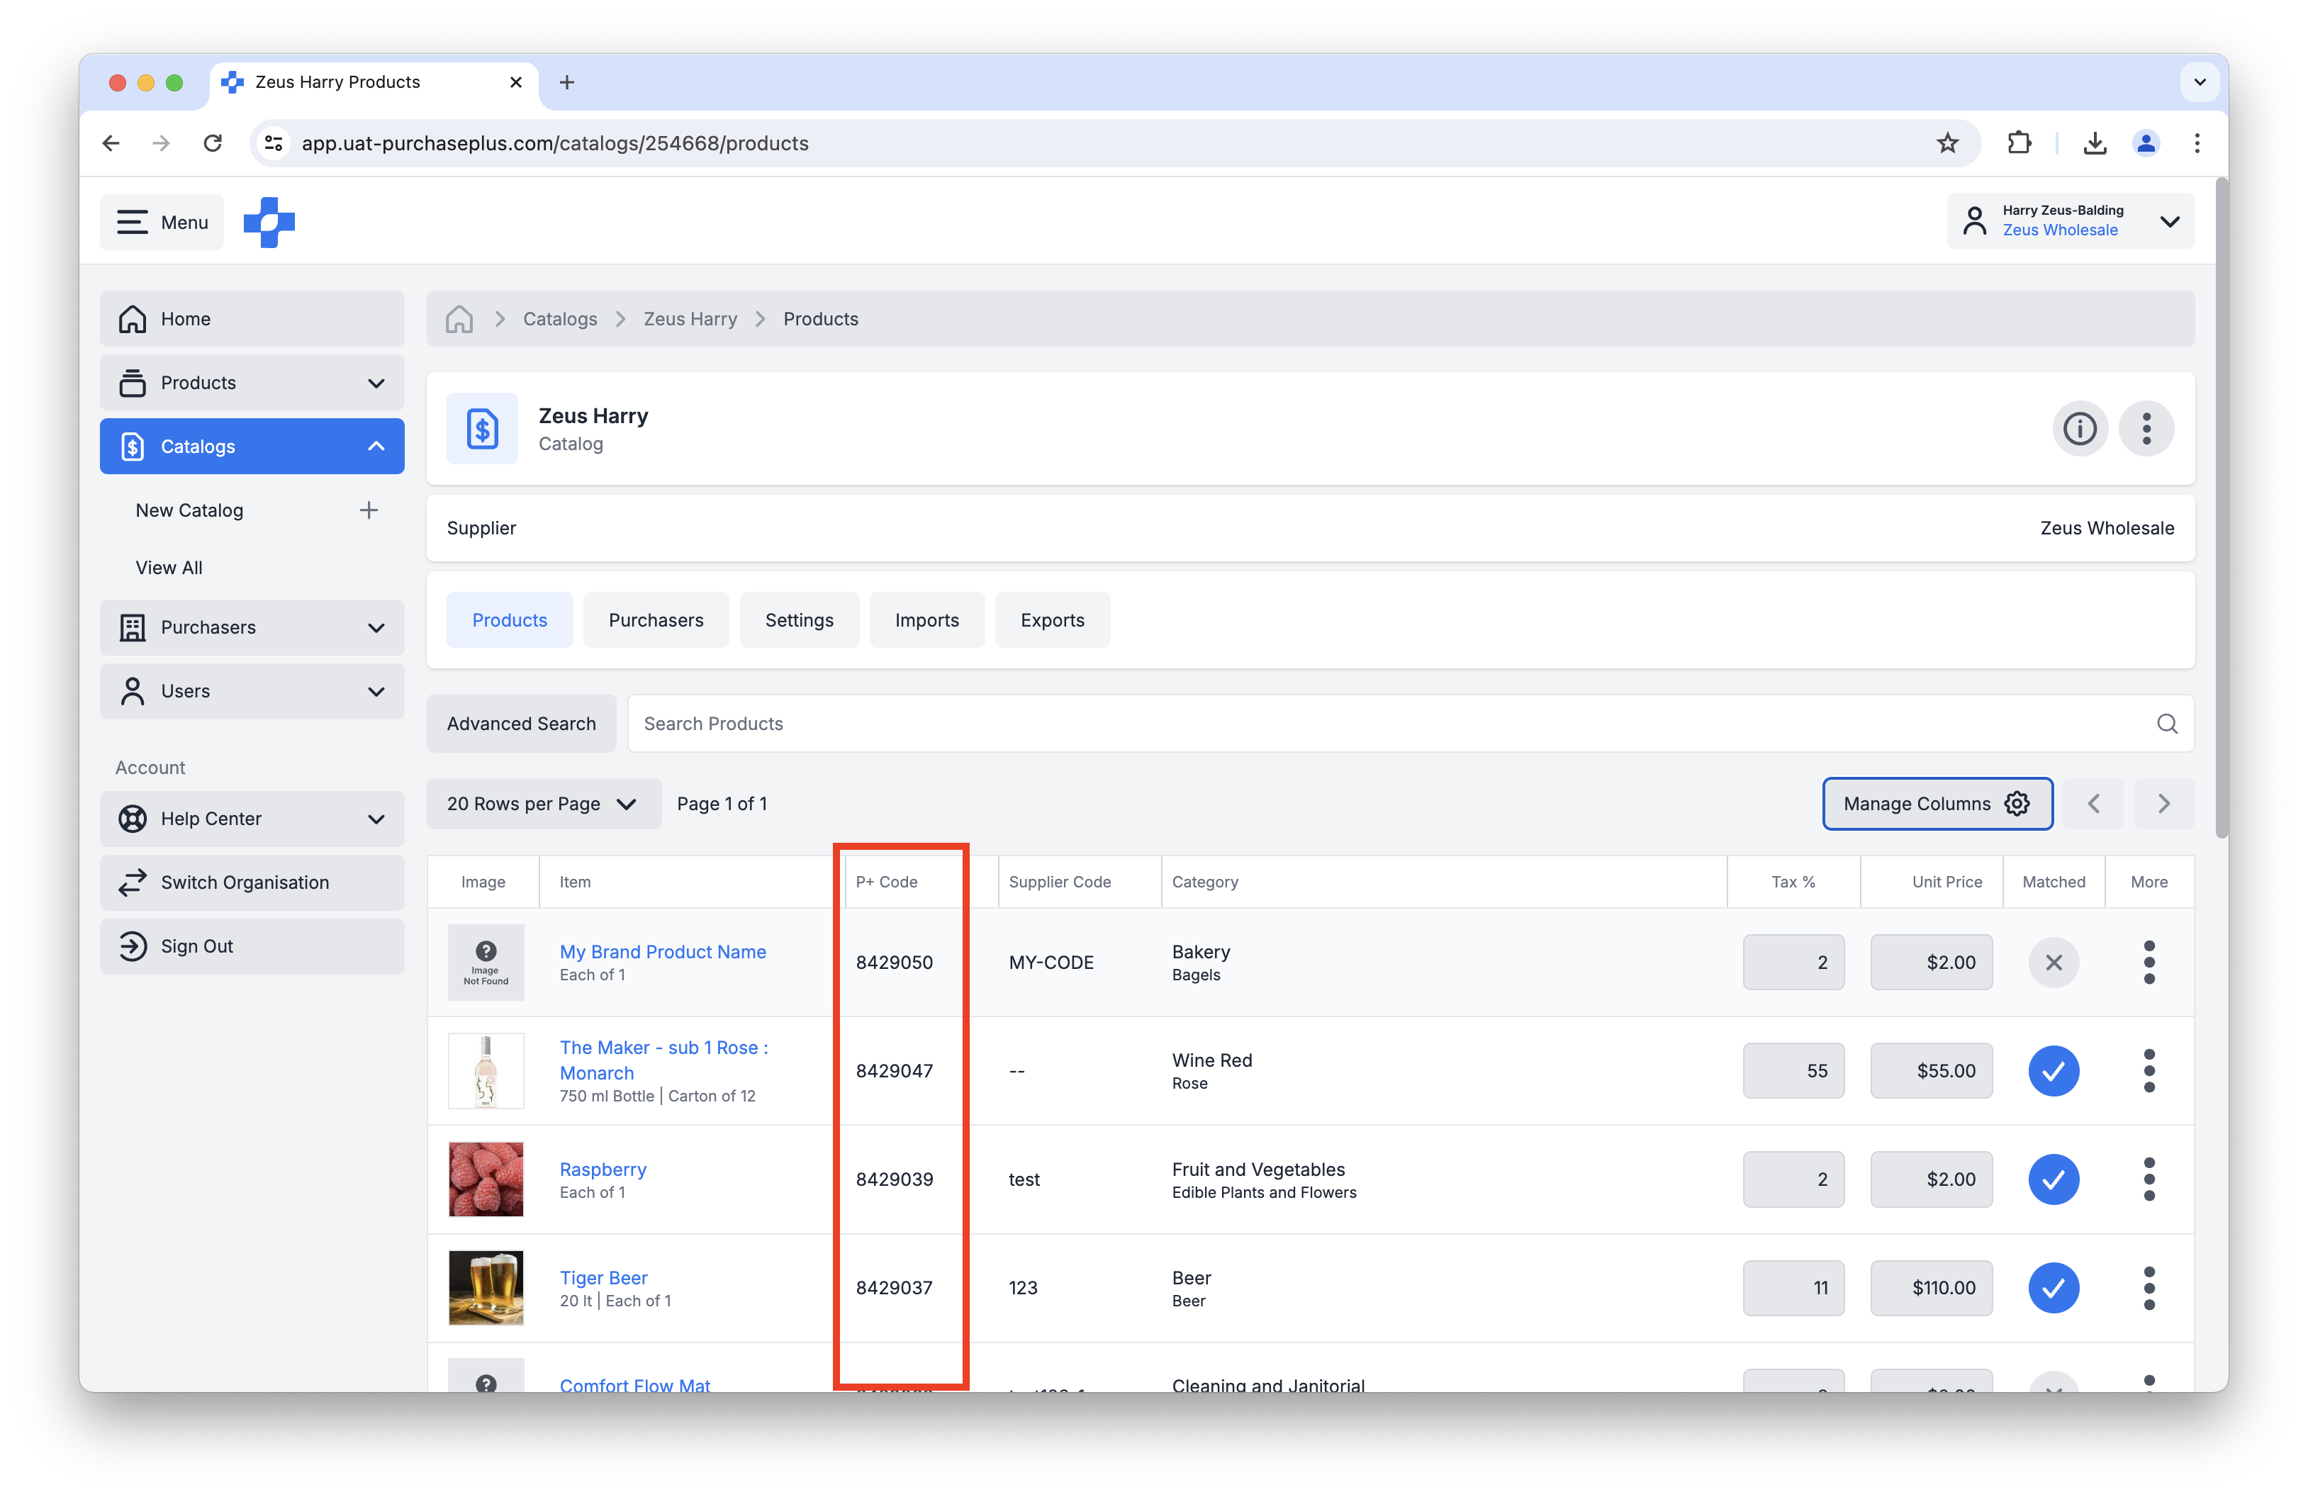Switch to the Imports tab
Screen dimensions: 2308x1497
point(926,620)
